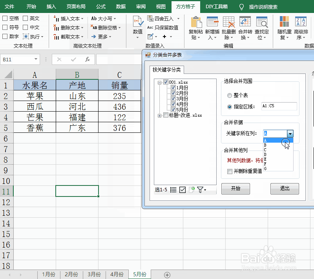The width and height of the screenshot is (314, 279).
Task: Uncheck the 1月份 sheet in the tree
Action: click(173, 88)
